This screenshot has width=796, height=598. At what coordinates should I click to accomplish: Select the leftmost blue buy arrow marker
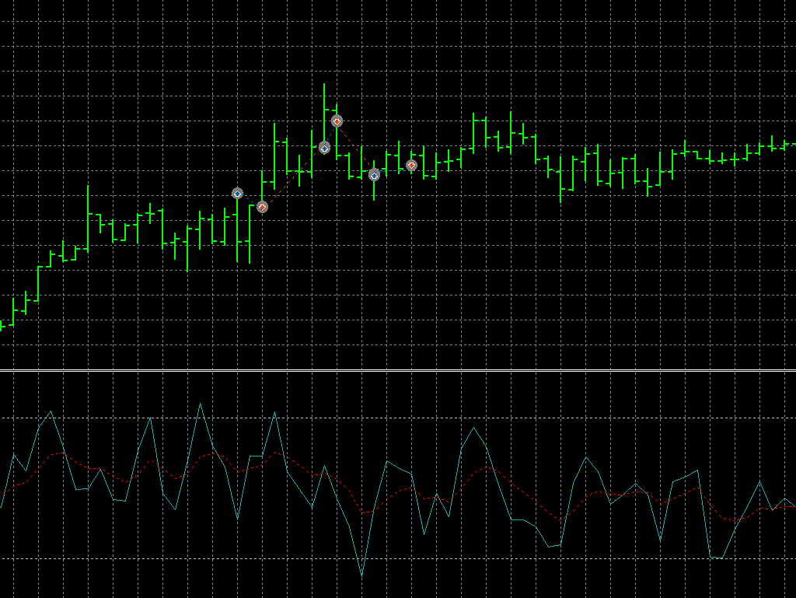tap(237, 194)
